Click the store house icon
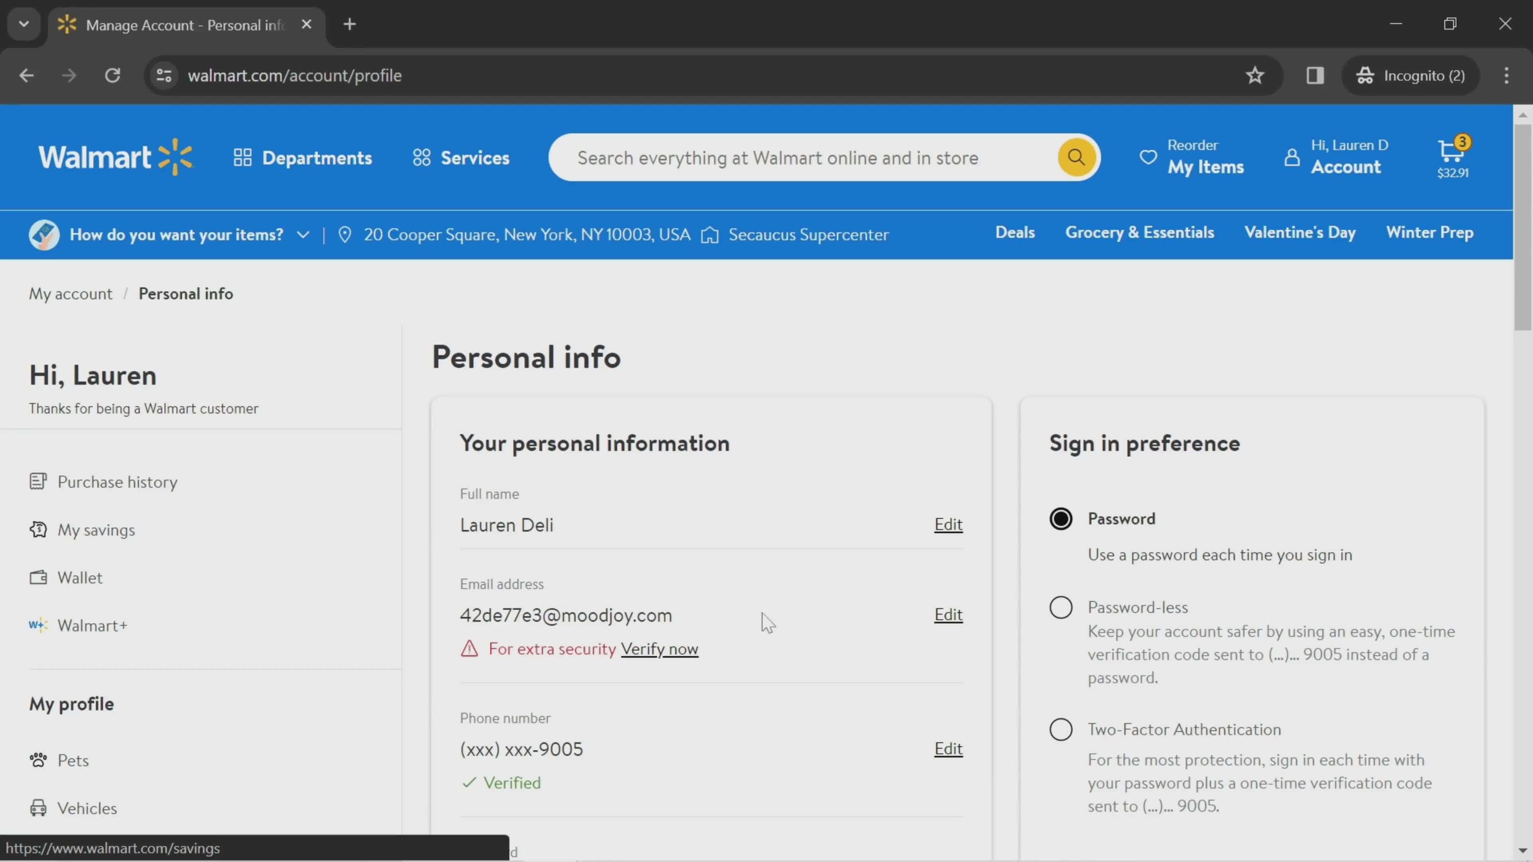 [709, 235]
